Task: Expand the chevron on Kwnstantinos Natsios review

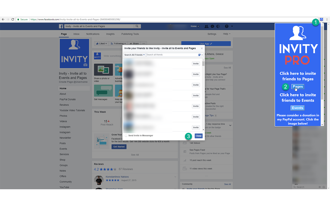Action: point(175,177)
